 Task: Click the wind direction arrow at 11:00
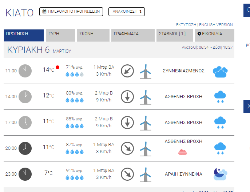tap(127, 71)
